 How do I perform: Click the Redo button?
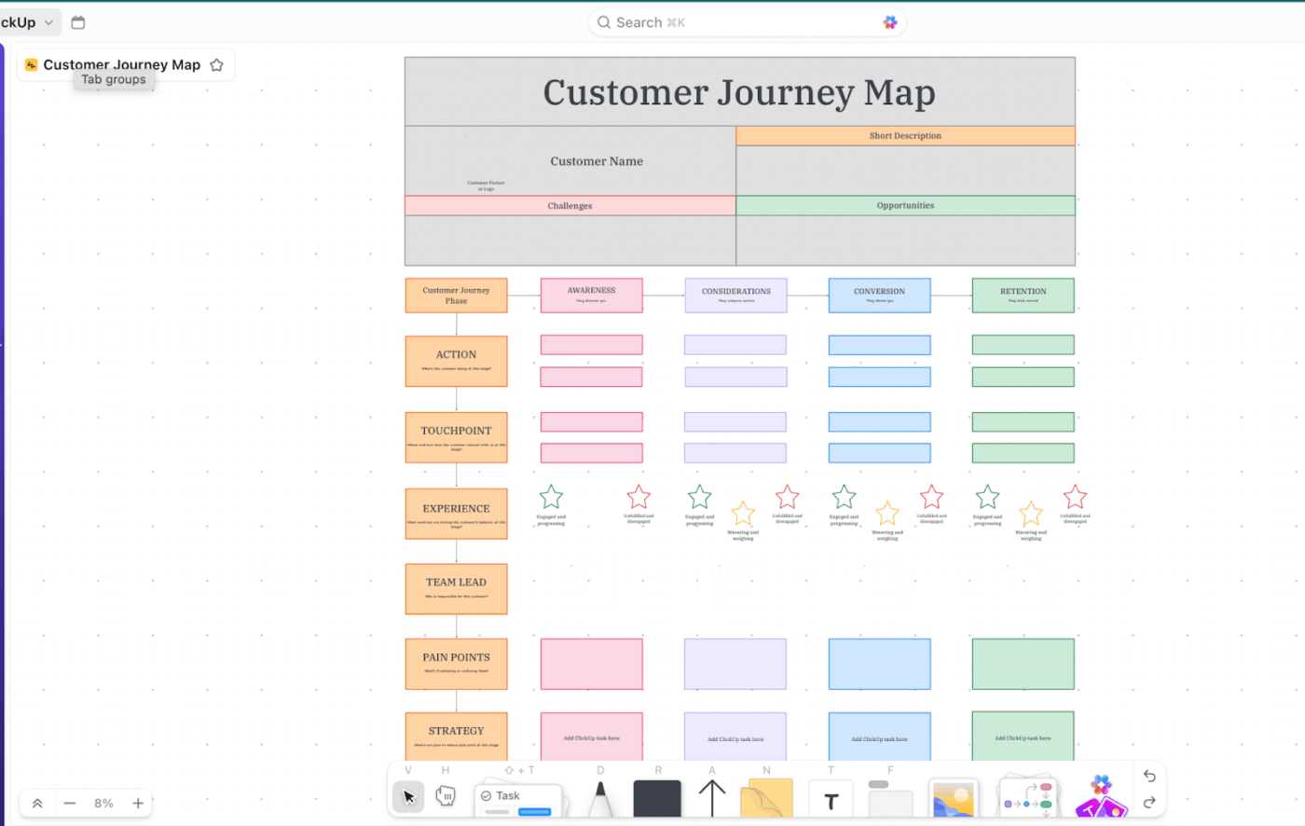pos(1149,804)
